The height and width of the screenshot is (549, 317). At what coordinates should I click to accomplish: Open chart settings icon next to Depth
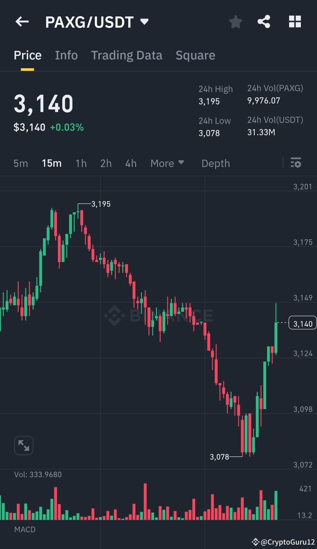point(296,163)
